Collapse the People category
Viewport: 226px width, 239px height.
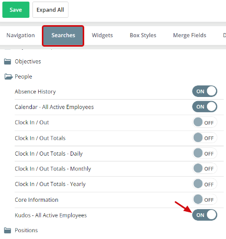click(x=24, y=77)
